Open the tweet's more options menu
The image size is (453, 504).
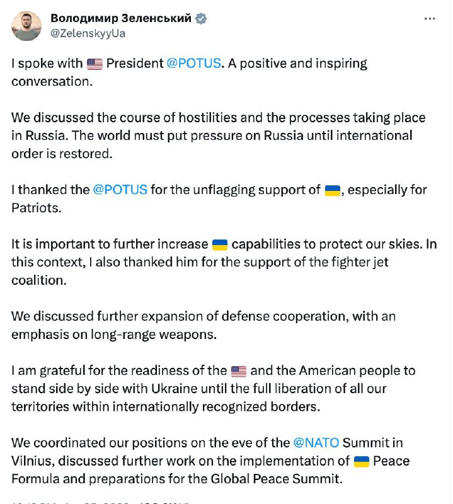[430, 19]
